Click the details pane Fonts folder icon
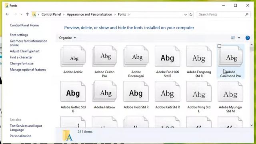The height and width of the screenshot is (144, 256). 68,135
